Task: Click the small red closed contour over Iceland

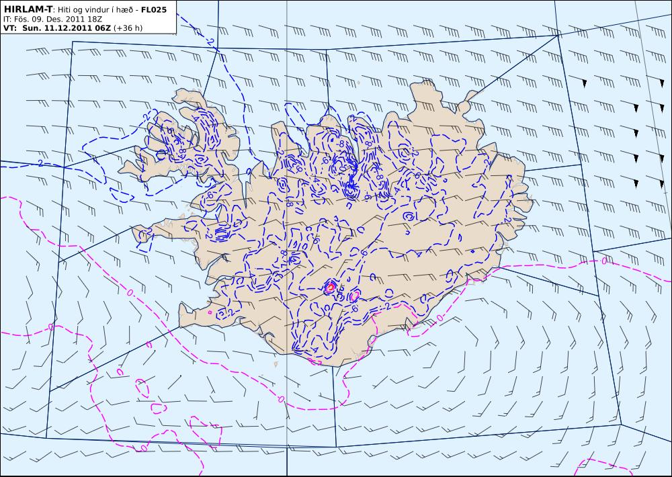Action: click(329, 287)
